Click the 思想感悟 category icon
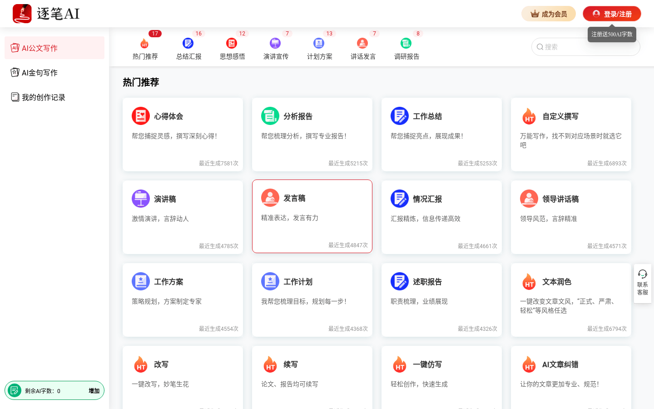Screen dimensions: 654x409 point(232,43)
